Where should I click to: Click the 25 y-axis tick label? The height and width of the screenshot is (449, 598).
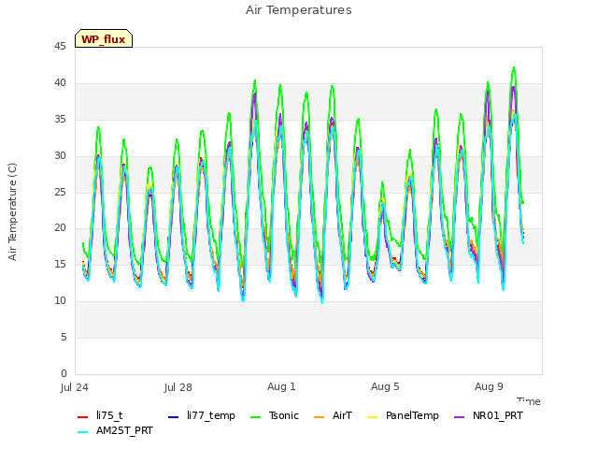pyautogui.click(x=60, y=192)
